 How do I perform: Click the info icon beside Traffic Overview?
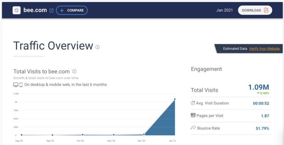pos(98,47)
